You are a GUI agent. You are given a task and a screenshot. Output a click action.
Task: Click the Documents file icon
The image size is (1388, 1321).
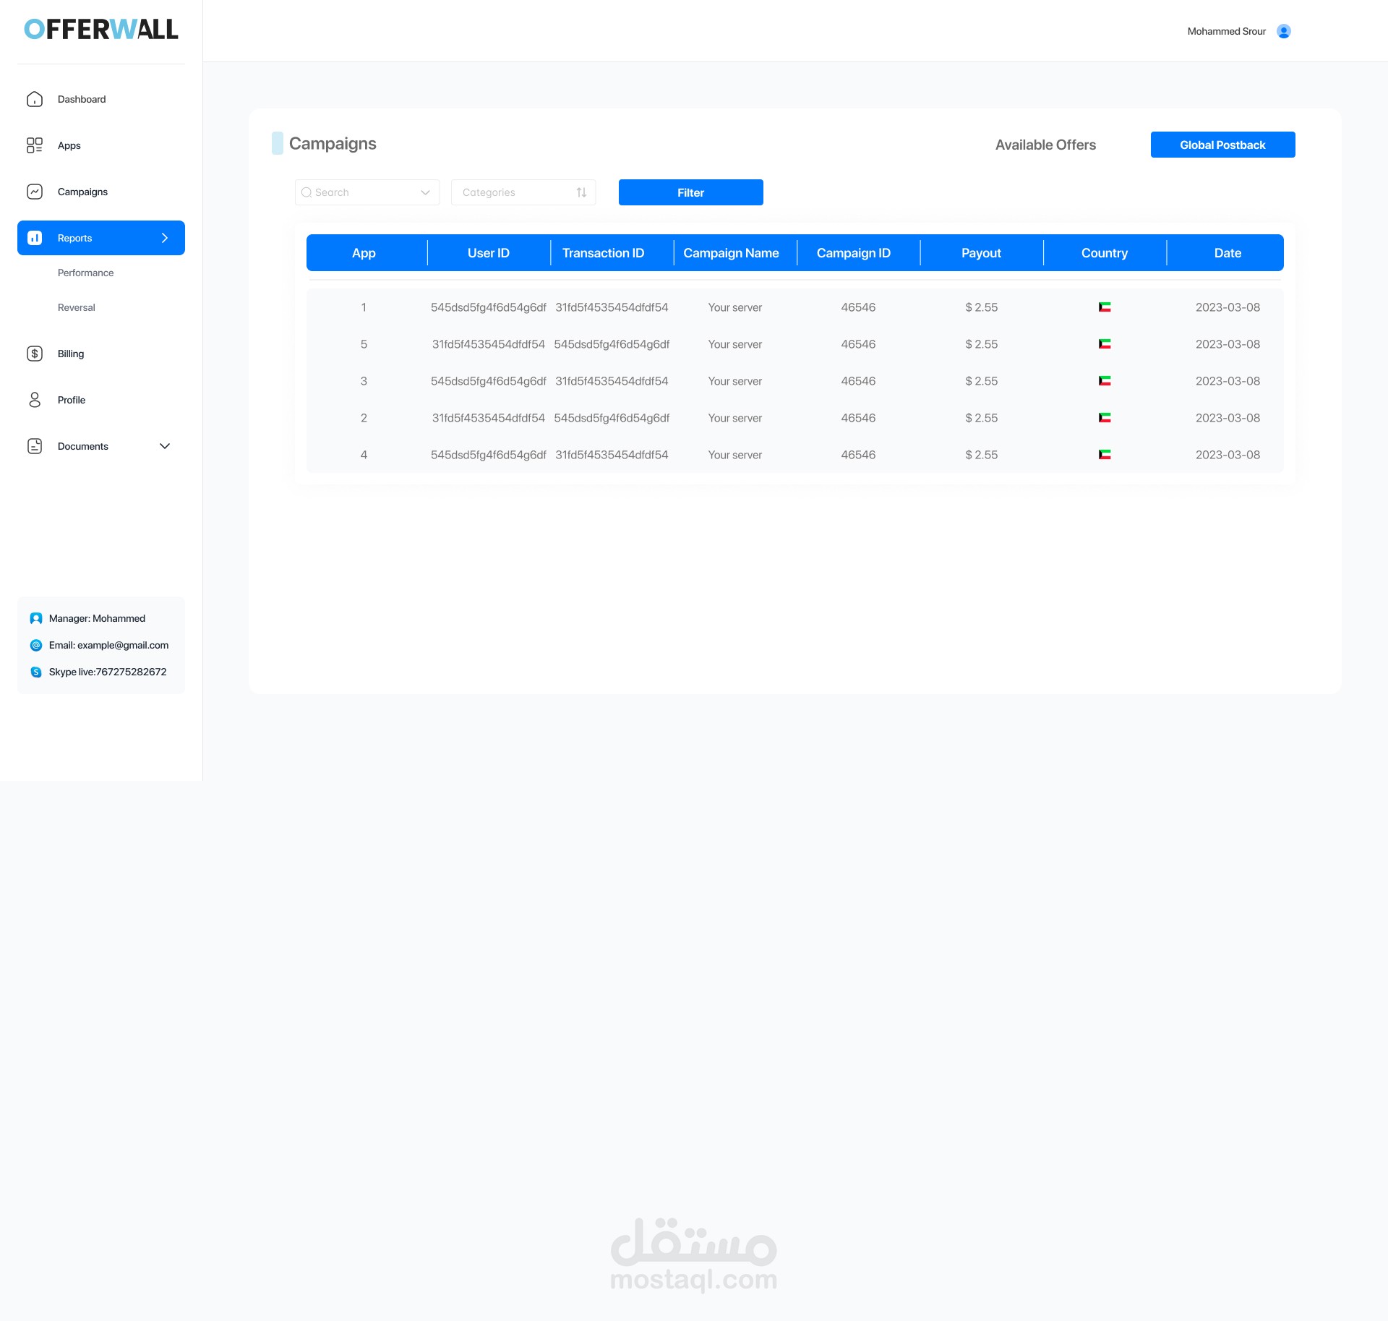(x=35, y=446)
